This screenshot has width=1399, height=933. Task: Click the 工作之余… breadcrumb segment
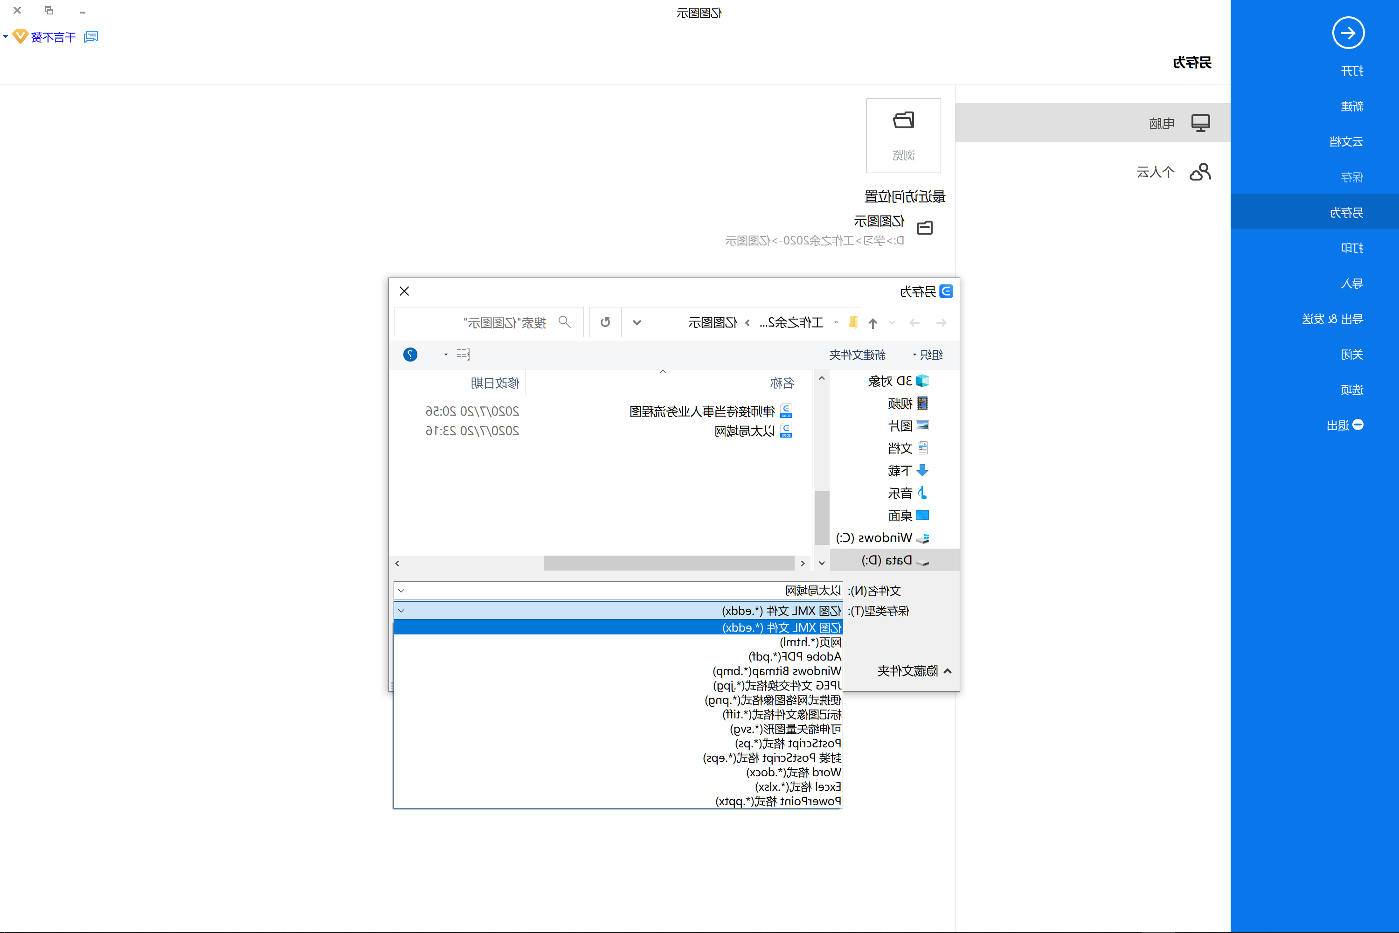791,322
